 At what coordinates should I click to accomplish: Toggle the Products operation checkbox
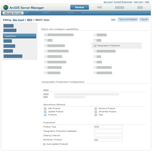[x=45, y=115]
